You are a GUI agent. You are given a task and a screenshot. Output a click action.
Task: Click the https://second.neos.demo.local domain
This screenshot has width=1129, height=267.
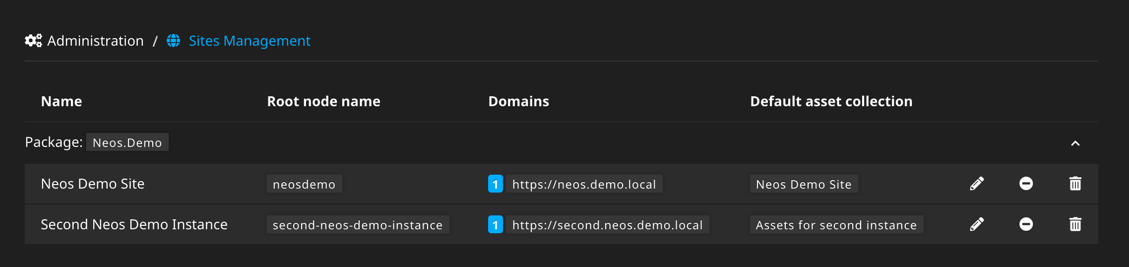(607, 225)
